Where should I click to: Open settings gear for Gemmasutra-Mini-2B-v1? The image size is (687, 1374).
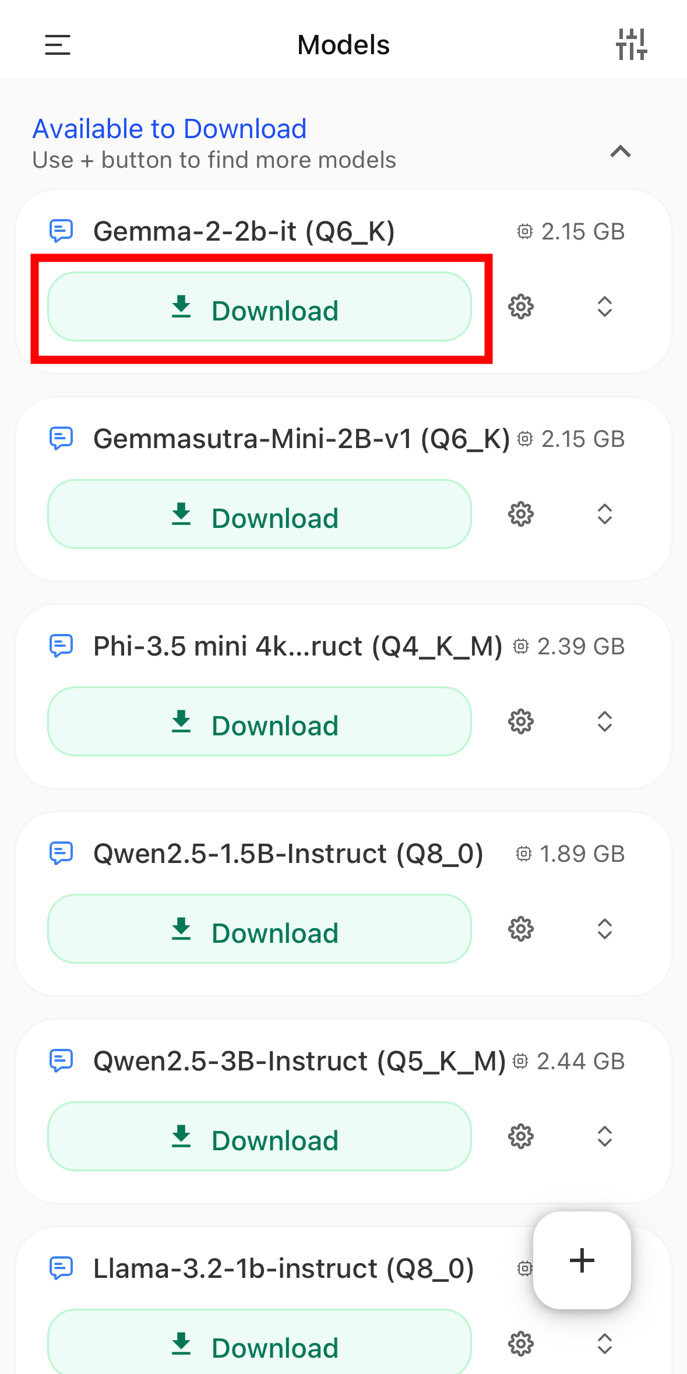[x=521, y=514]
